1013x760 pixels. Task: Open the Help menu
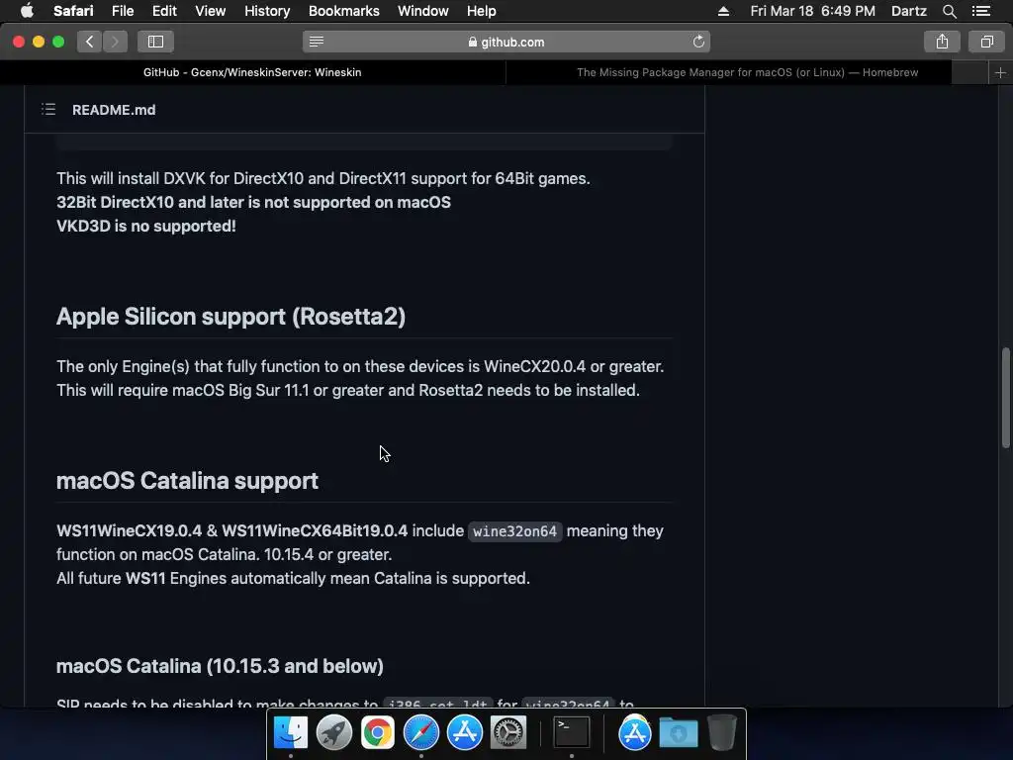click(482, 11)
